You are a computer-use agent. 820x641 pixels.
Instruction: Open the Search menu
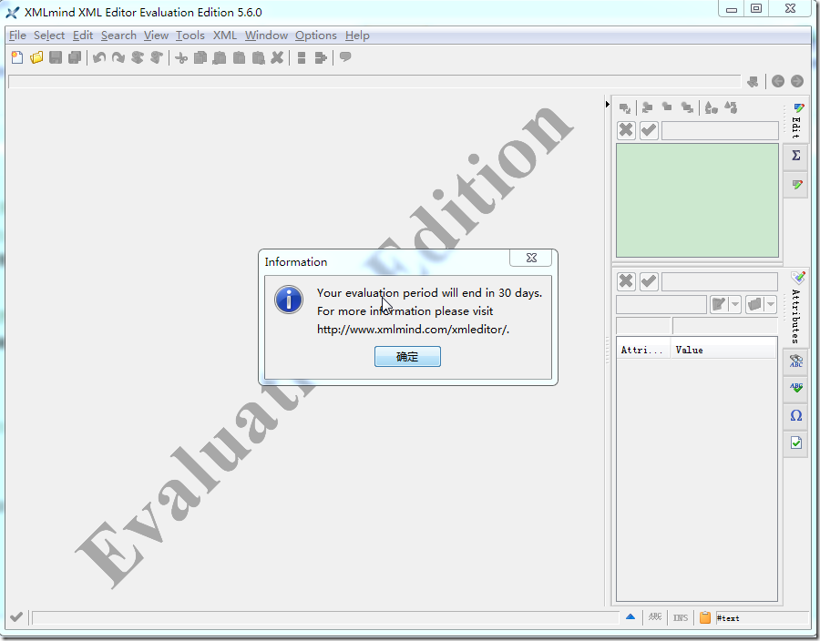click(118, 36)
